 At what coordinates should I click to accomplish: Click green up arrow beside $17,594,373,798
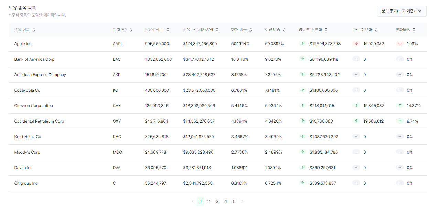tap(303, 44)
